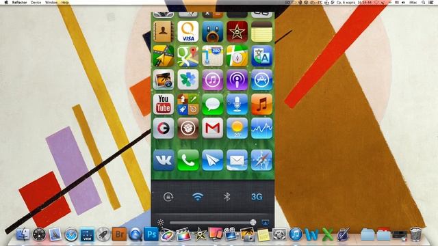Launch iTunes from the Mac dock
438x246 pixels.
tap(296, 234)
